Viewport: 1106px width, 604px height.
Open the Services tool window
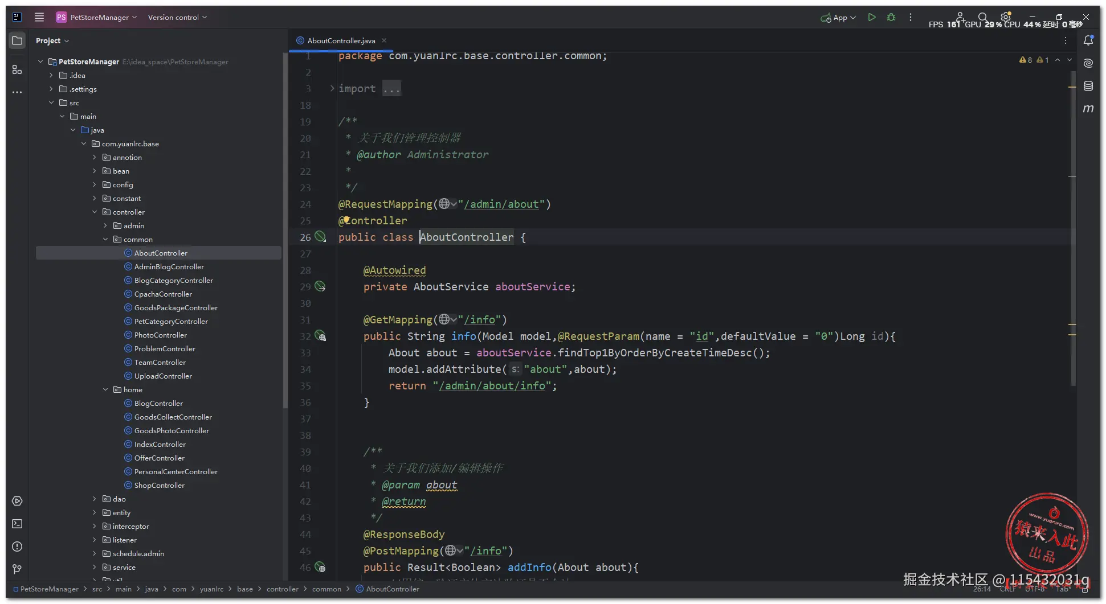(17, 501)
